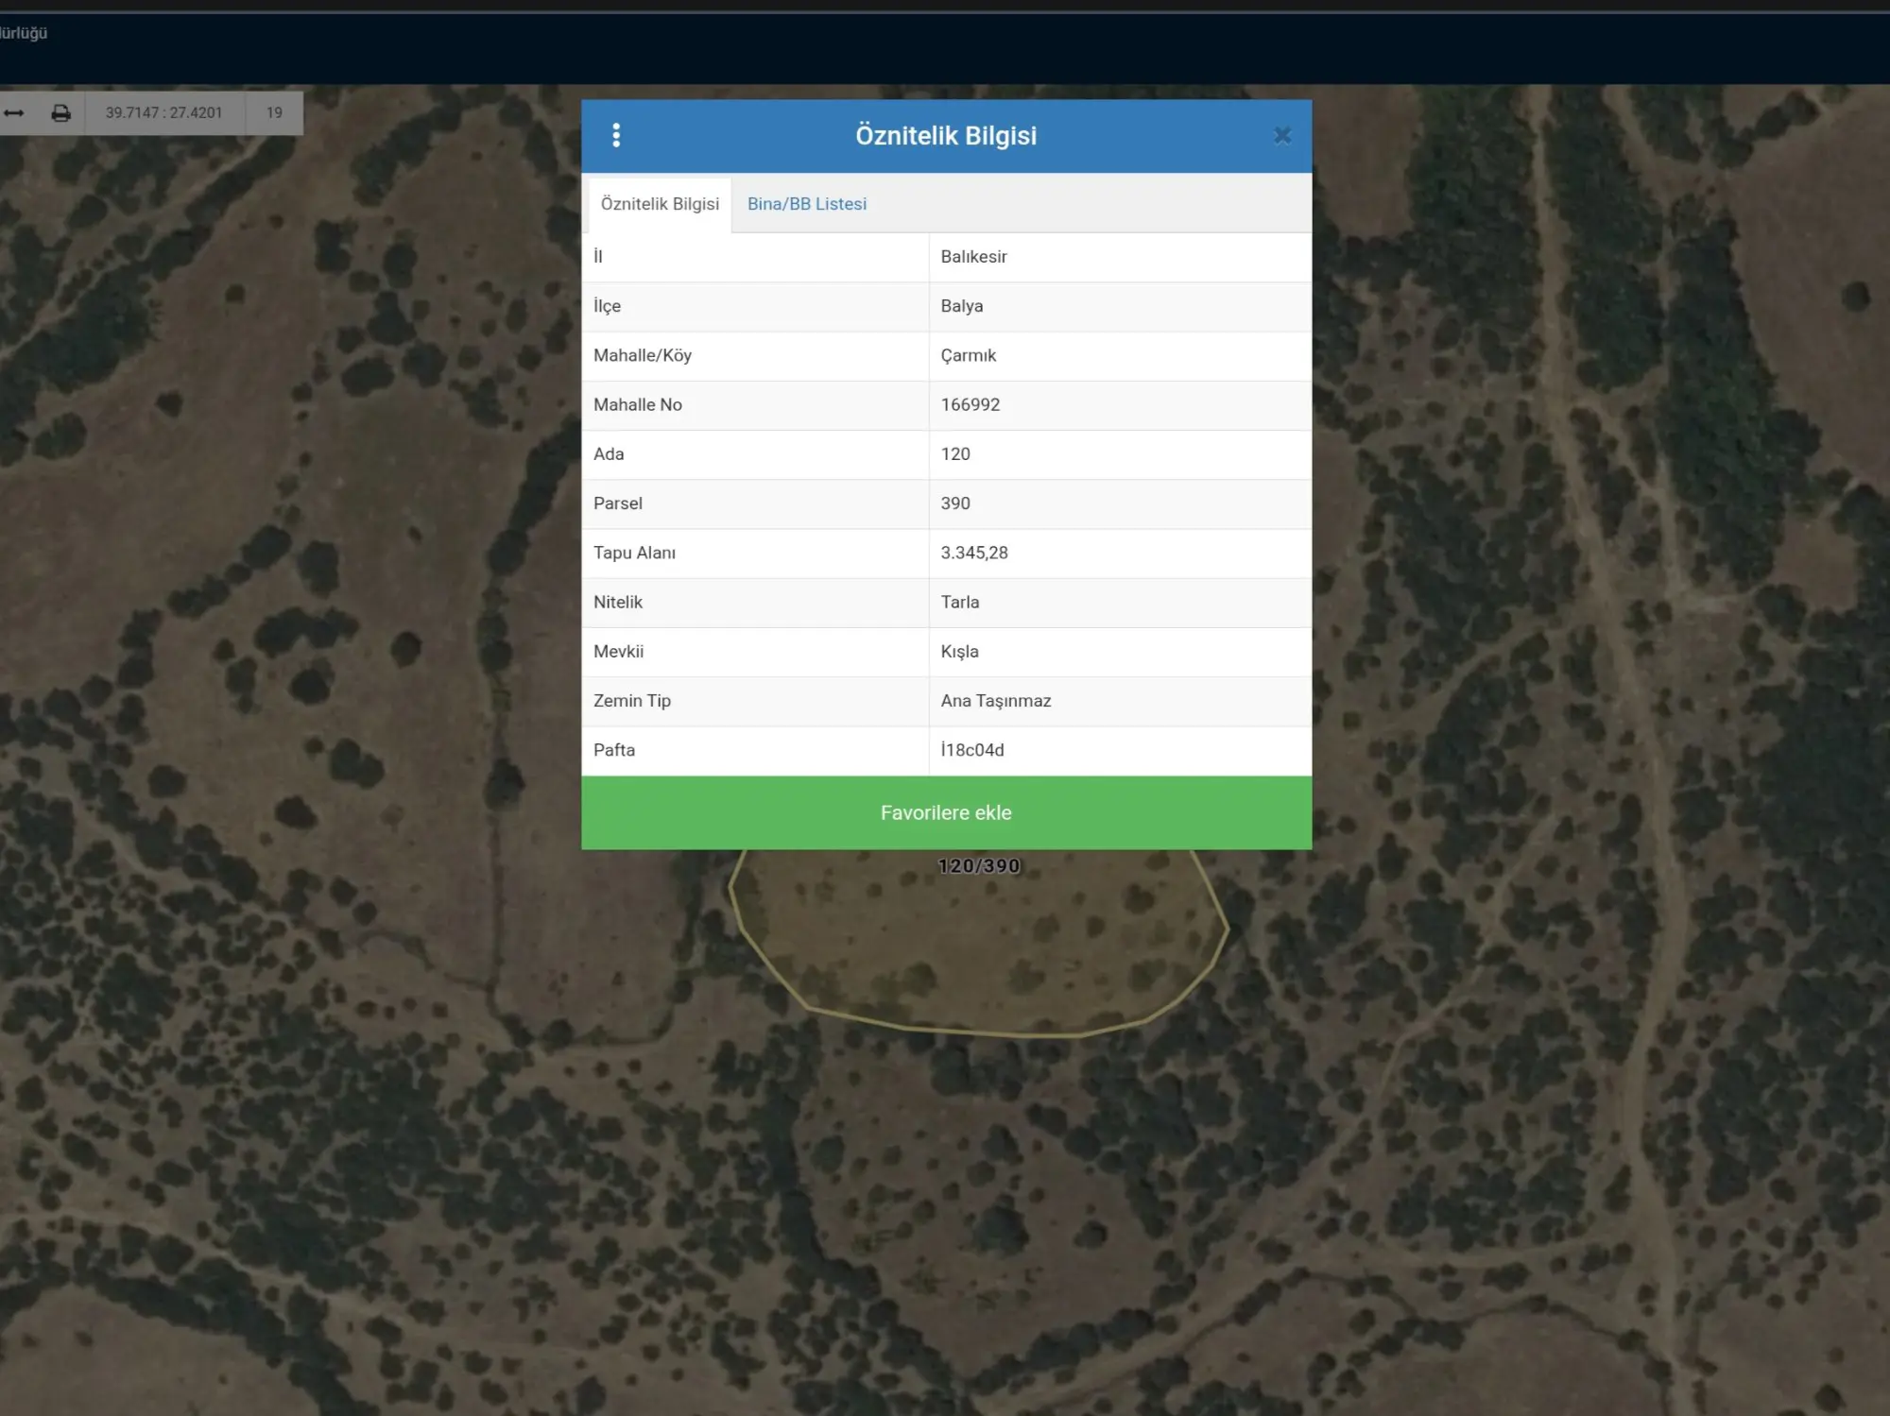
Task: Close the Öznitelik Bilgisi dialog
Action: pyautogui.click(x=1281, y=135)
